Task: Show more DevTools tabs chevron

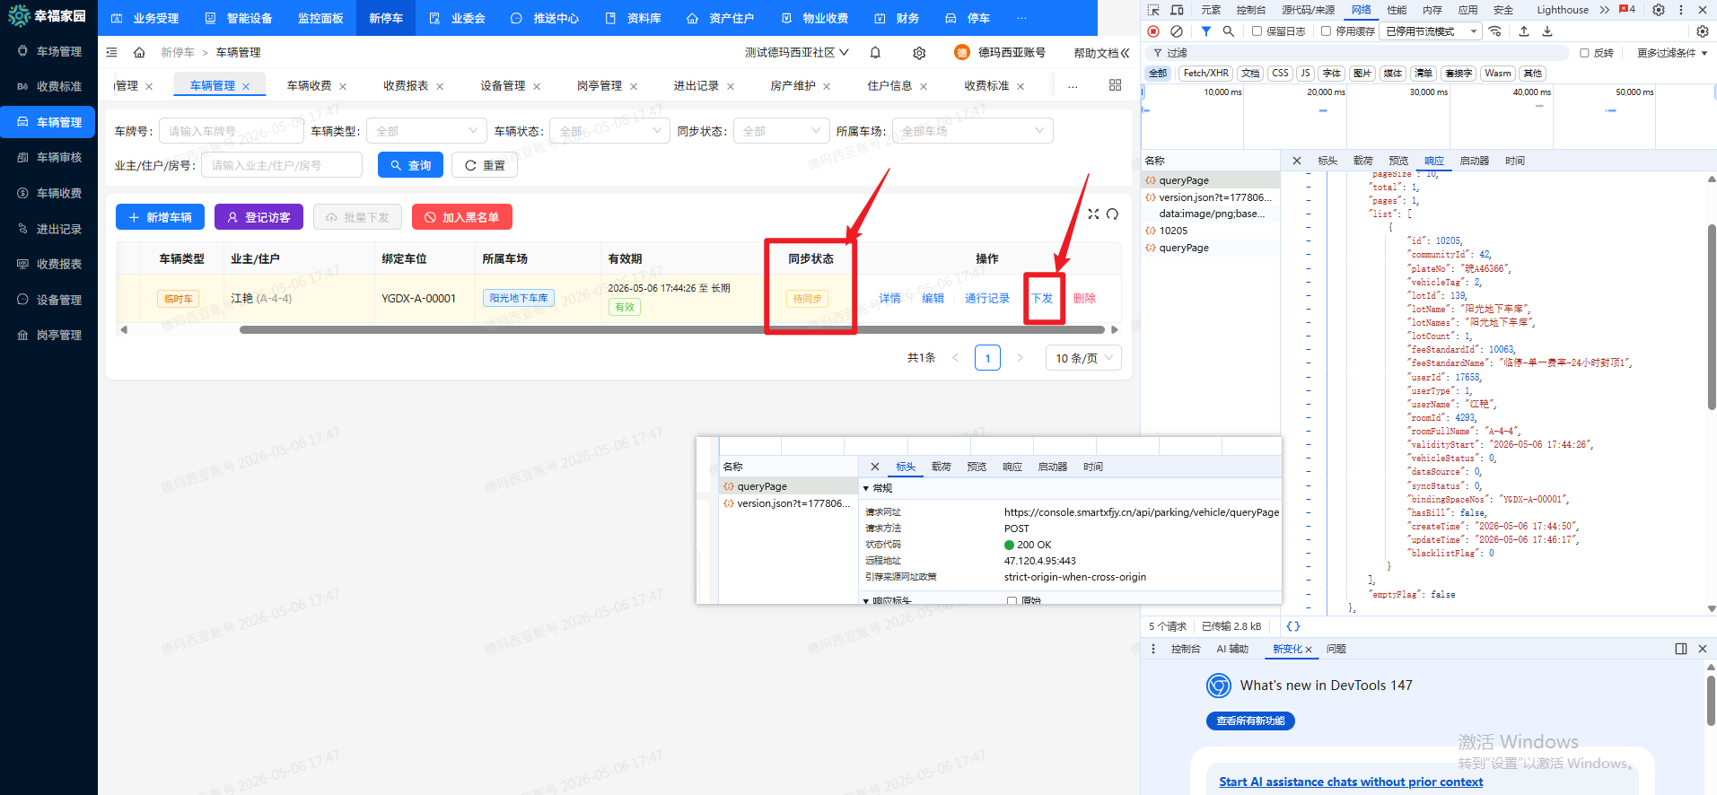Action: [1605, 10]
